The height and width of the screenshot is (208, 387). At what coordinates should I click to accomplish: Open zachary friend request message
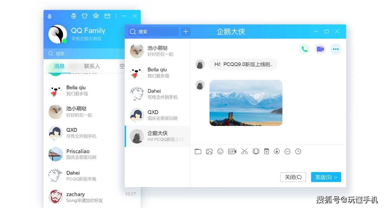[92, 197]
